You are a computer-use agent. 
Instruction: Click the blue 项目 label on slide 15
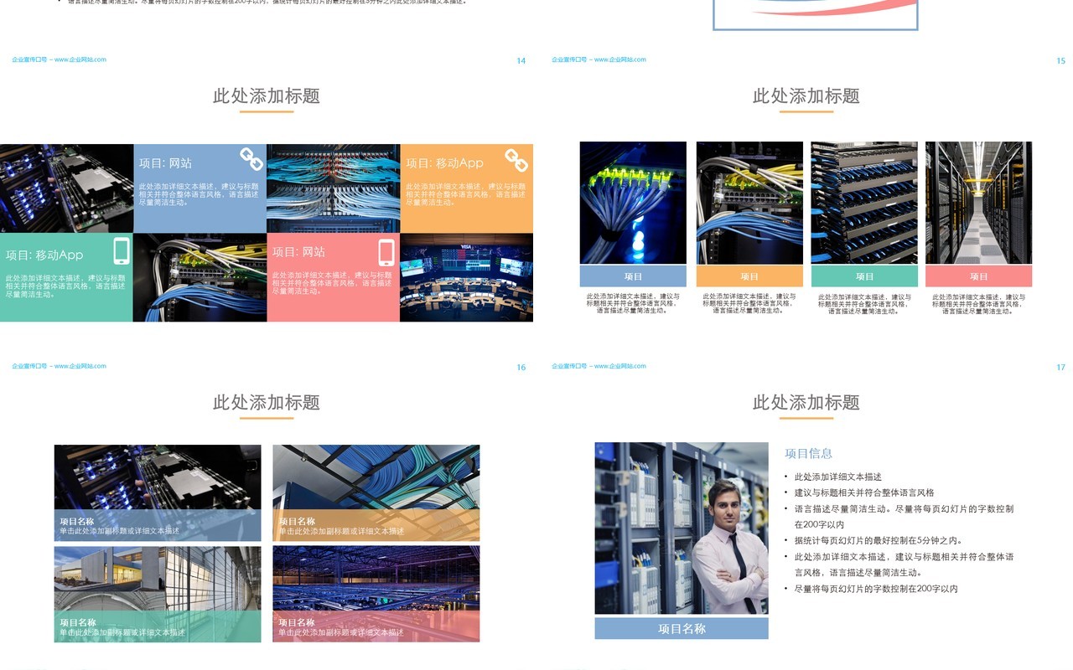[633, 276]
